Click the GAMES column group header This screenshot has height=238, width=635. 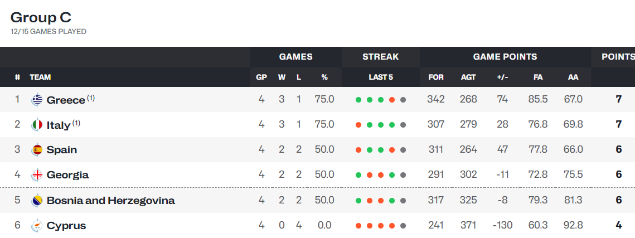pos(295,57)
